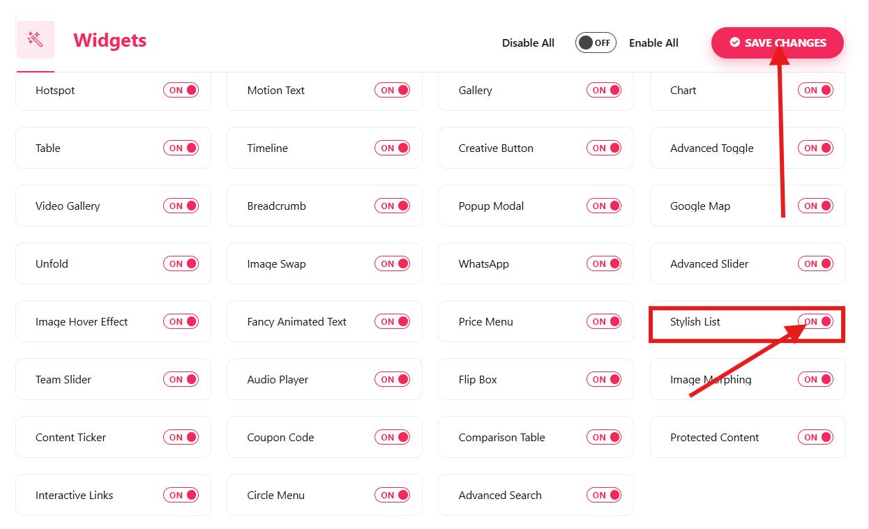Turn off the Timeline widget
The image size is (869, 529).
point(393,148)
